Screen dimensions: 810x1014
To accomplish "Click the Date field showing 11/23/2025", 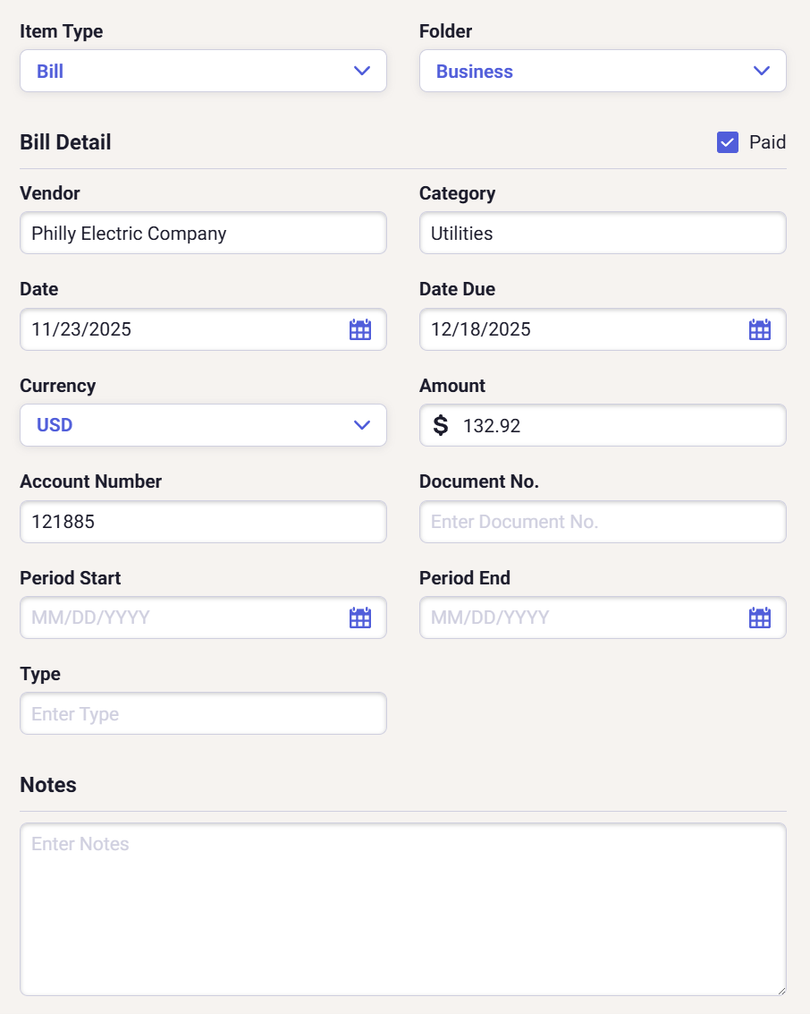I will coord(179,329).
